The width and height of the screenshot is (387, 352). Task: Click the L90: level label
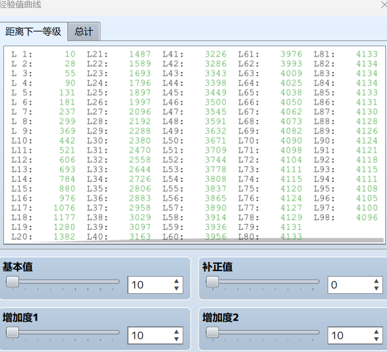coord(324,140)
